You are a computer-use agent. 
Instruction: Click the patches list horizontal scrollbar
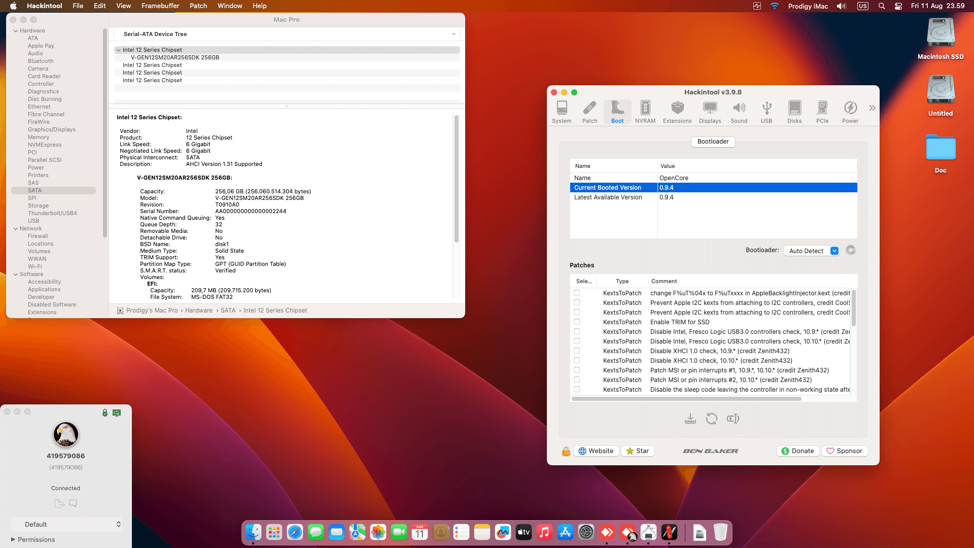pyautogui.click(x=686, y=399)
